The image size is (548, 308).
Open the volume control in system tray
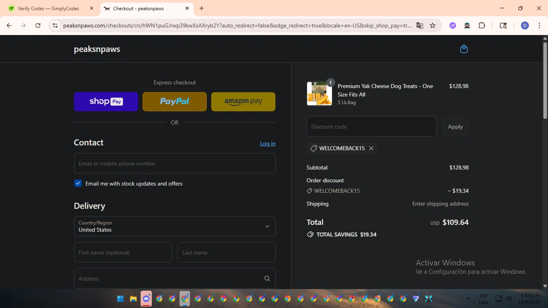click(509, 299)
